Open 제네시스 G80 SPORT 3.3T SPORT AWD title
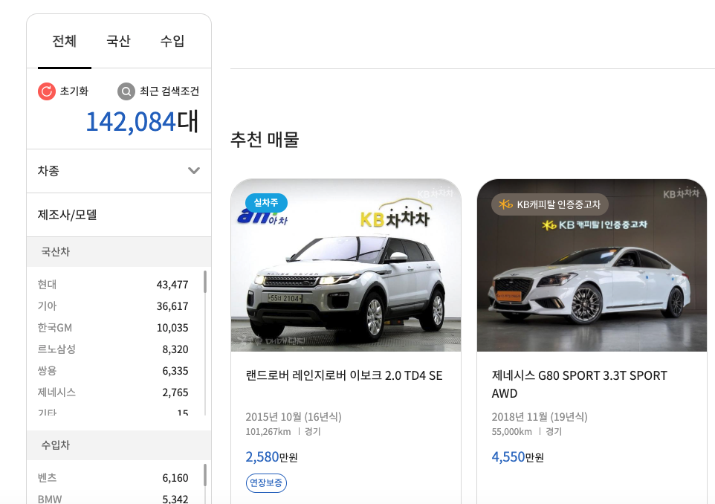The height and width of the screenshot is (504, 715). [x=580, y=384]
